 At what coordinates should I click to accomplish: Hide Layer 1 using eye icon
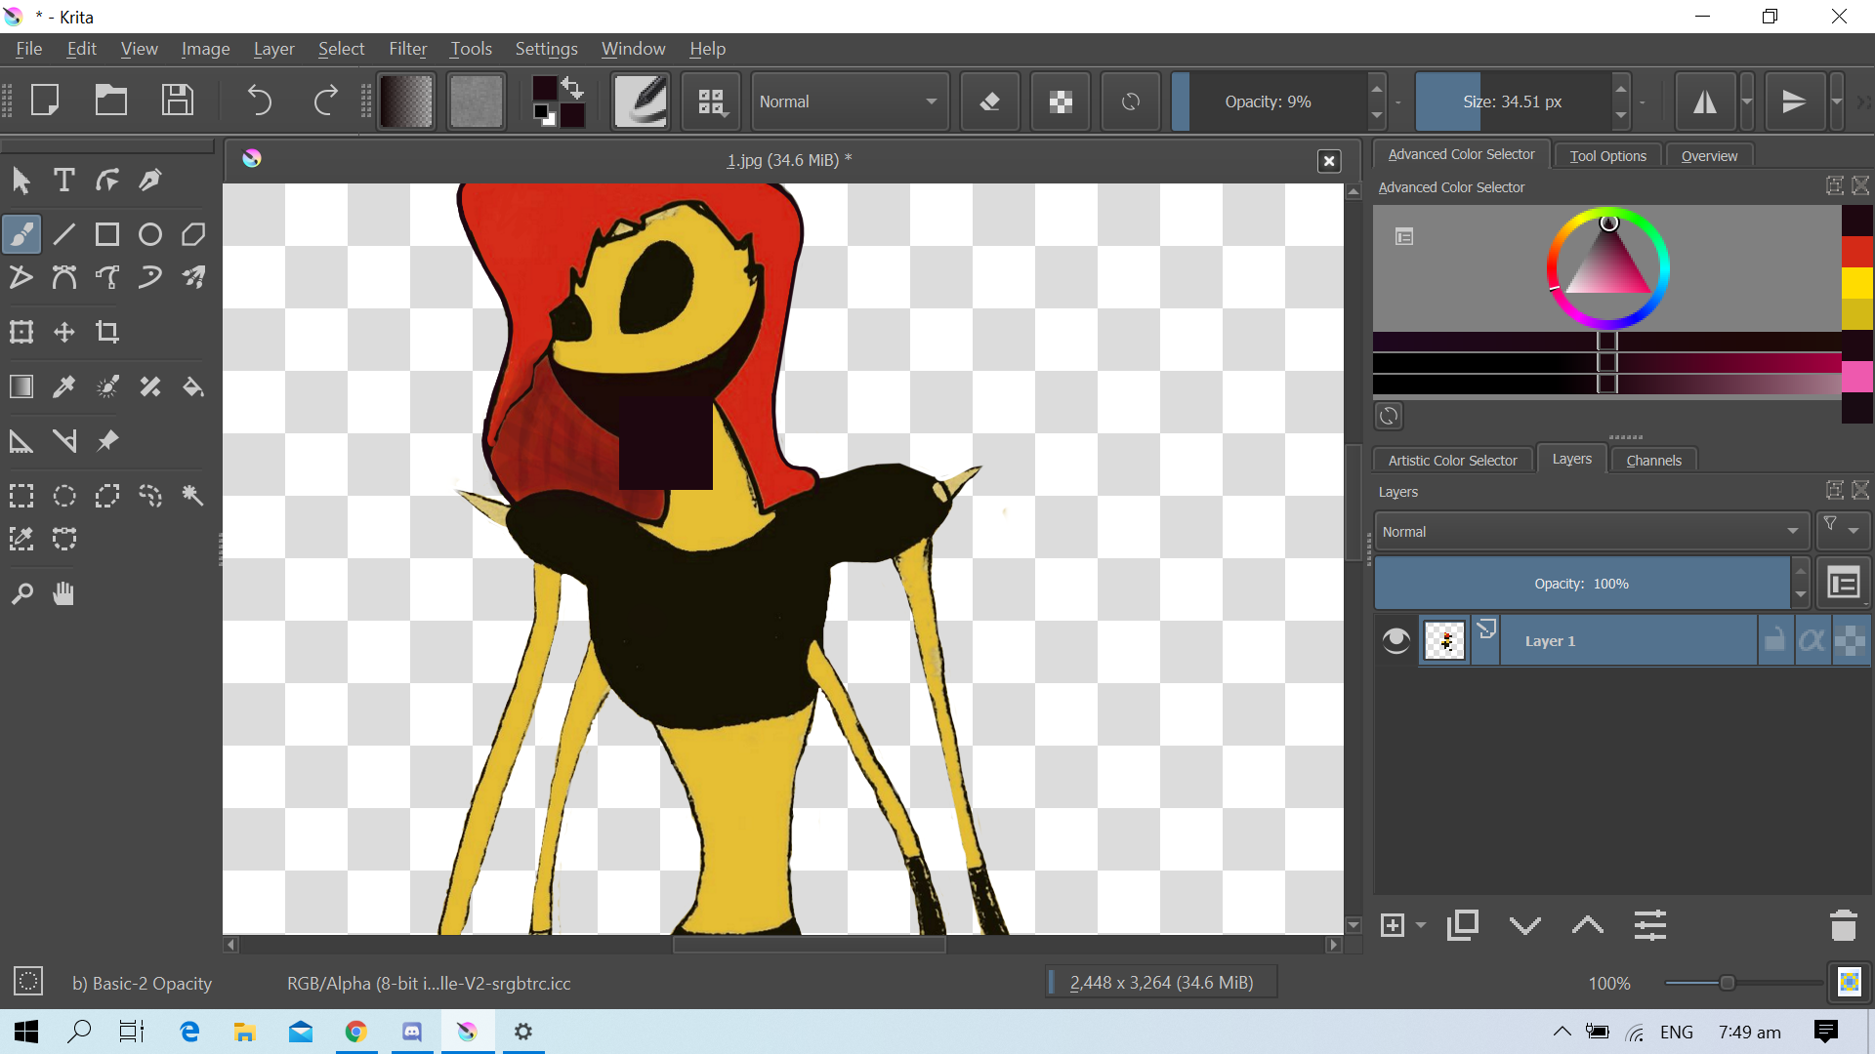(1396, 640)
